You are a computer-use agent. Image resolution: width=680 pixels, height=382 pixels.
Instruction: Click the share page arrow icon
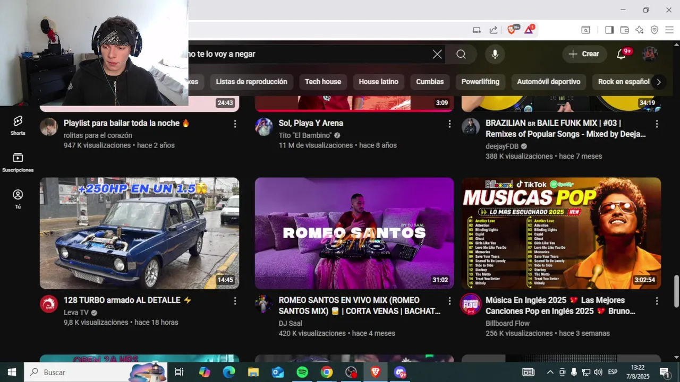tap(494, 30)
